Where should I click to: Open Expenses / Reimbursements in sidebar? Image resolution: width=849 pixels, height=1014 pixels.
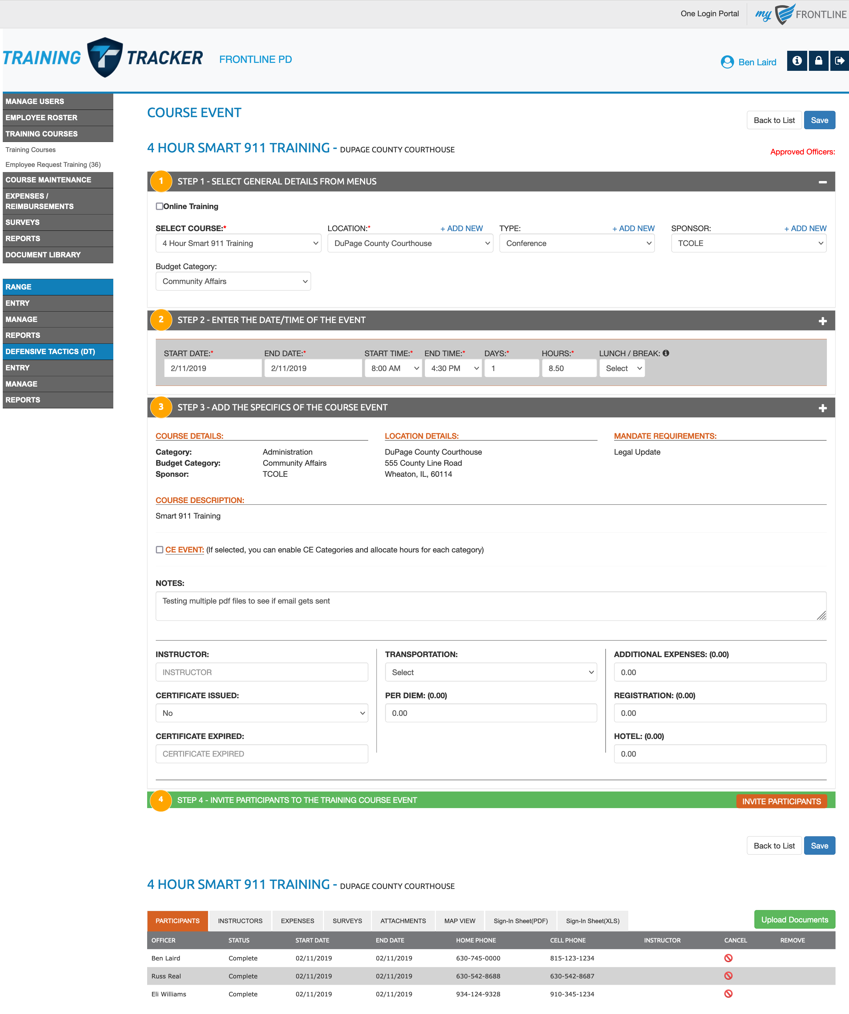[x=58, y=201]
